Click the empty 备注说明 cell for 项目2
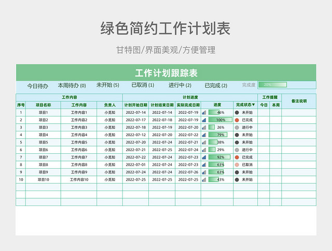The height and width of the screenshot is (251, 332). coord(299,120)
